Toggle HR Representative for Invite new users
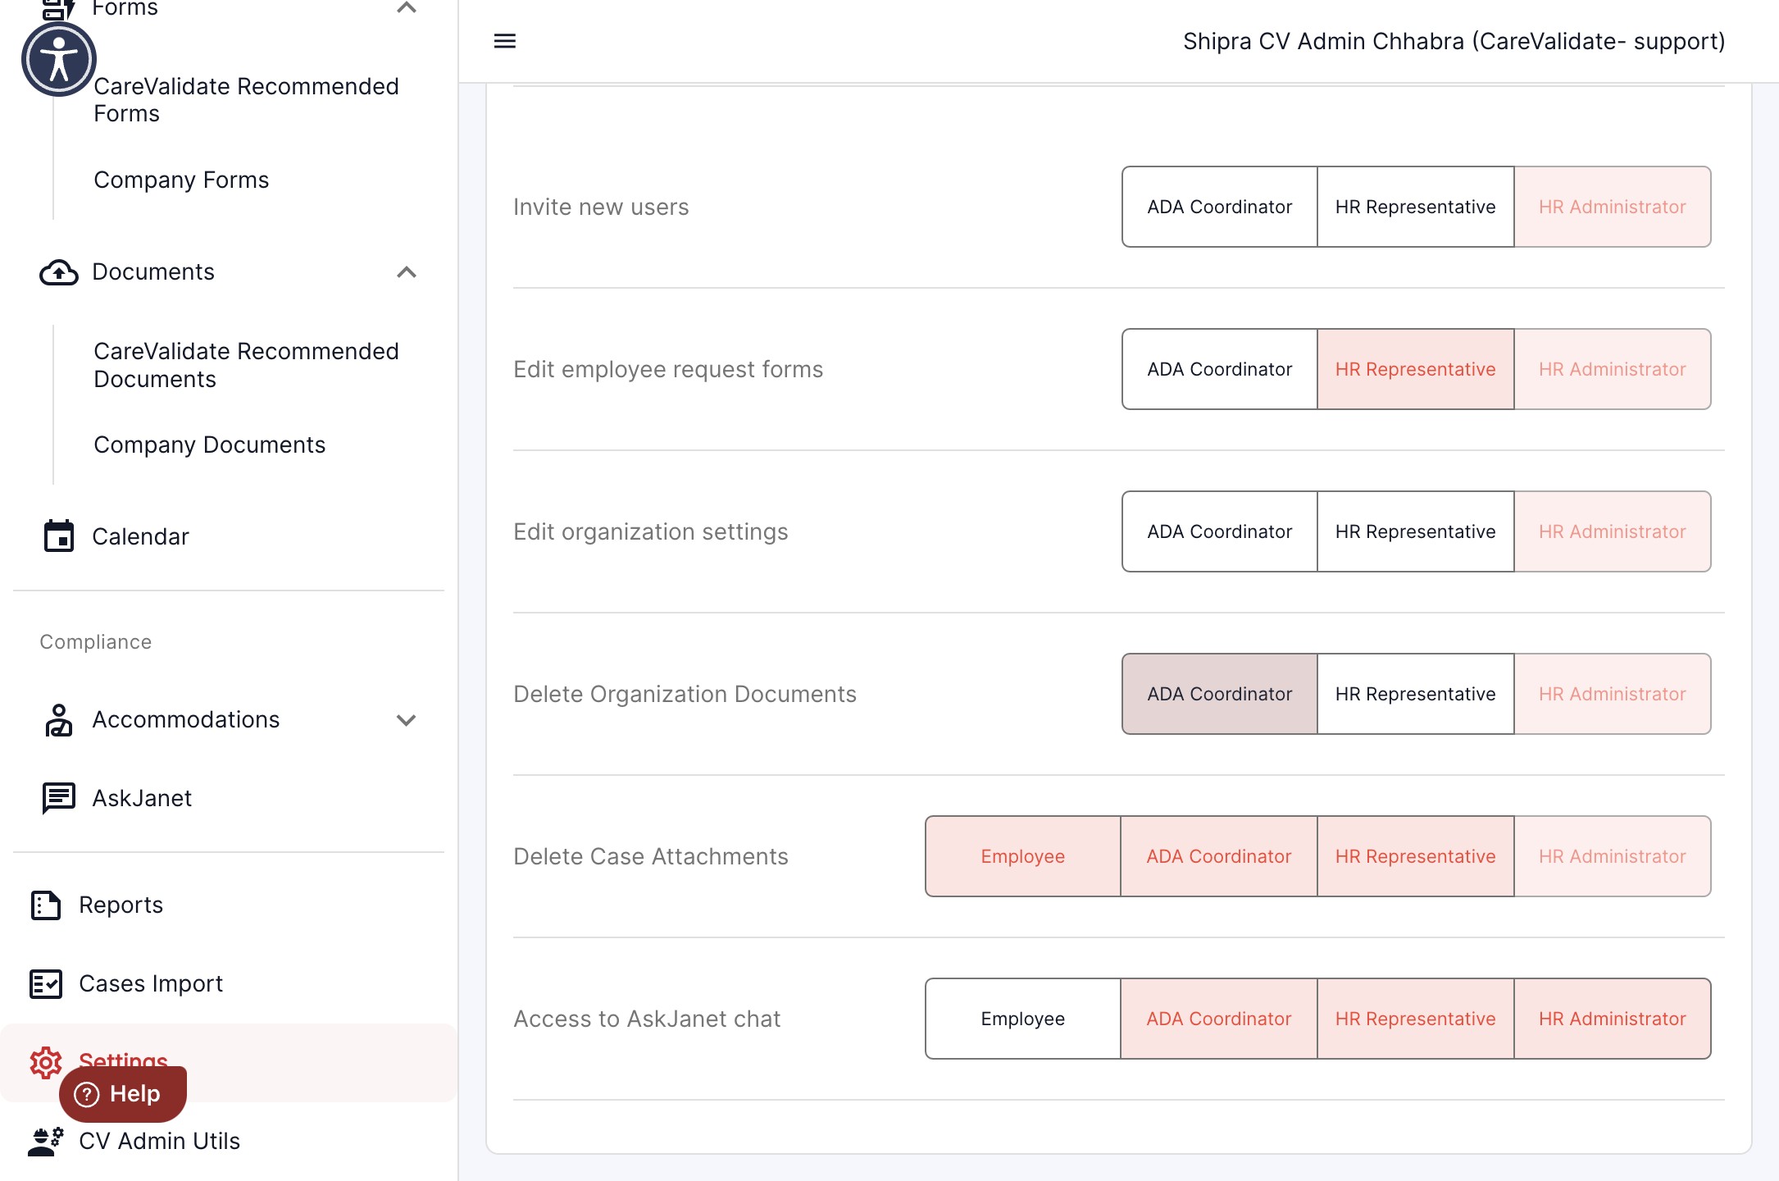This screenshot has width=1779, height=1181. click(x=1416, y=207)
